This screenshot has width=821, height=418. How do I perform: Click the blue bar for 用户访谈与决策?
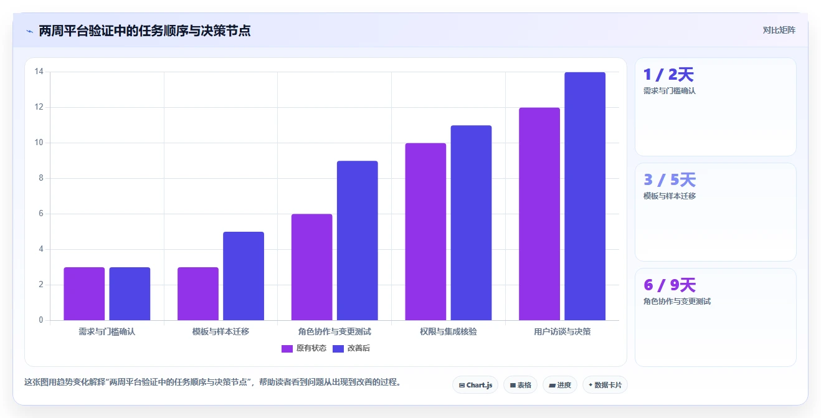pyautogui.click(x=585, y=196)
